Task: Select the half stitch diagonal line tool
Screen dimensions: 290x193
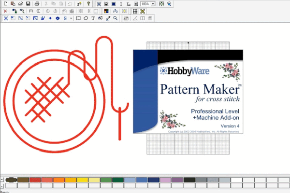Action: pyautogui.click(x=20, y=18)
